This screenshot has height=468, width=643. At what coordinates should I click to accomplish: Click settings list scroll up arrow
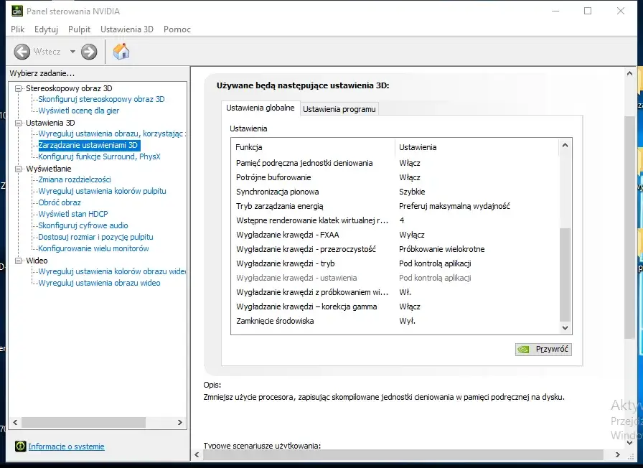565,145
